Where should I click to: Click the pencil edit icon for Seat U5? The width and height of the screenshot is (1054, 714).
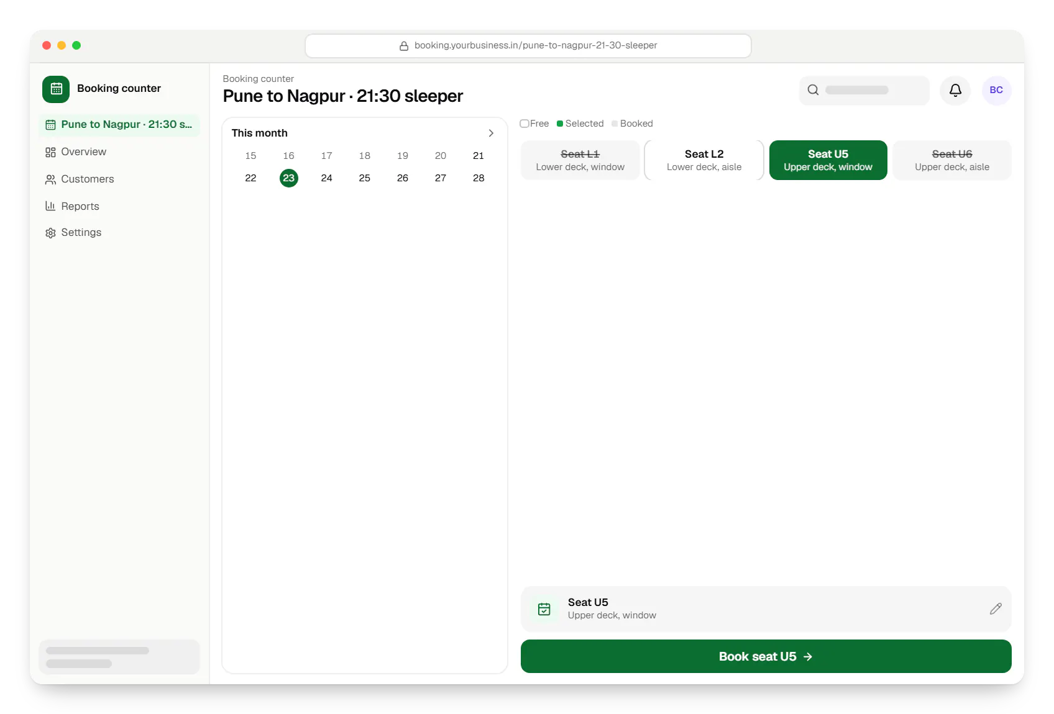(x=996, y=609)
